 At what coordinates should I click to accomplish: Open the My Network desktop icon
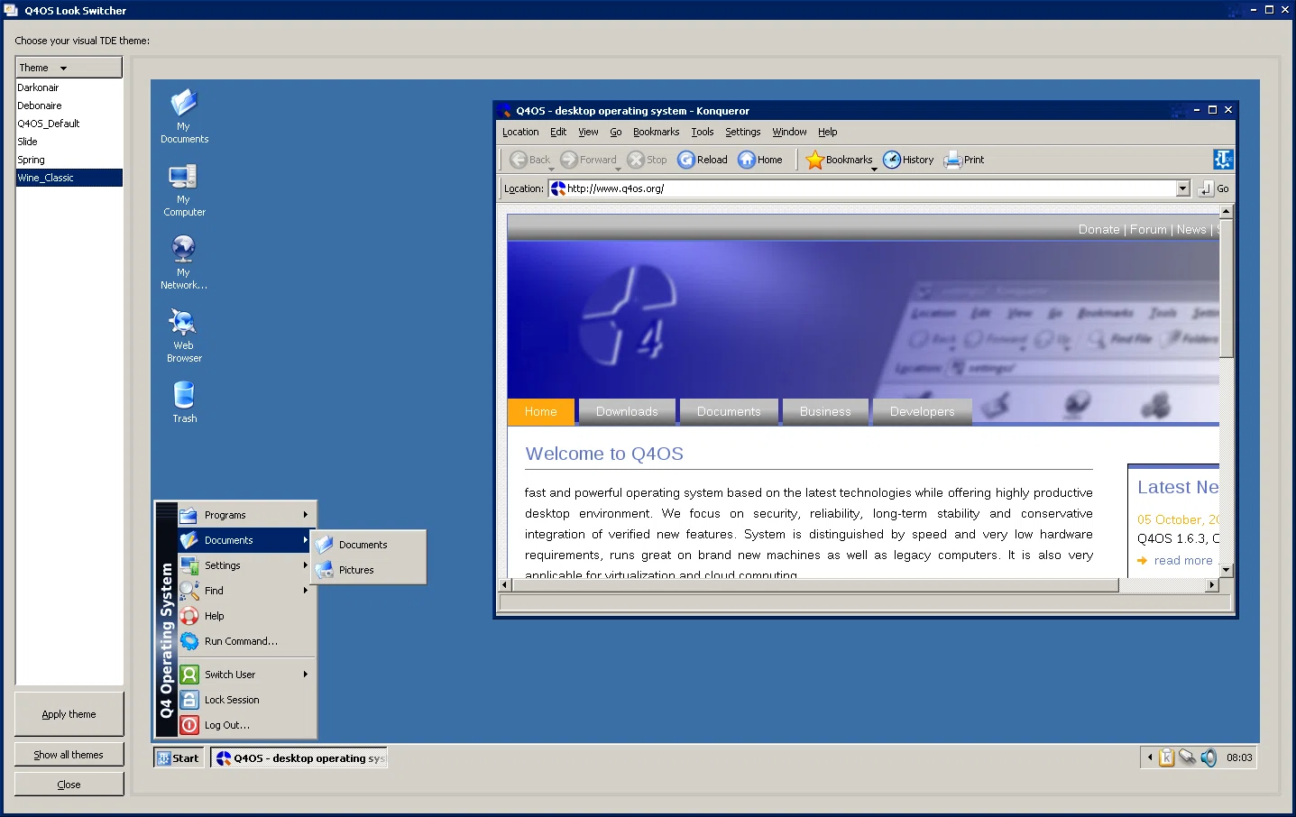[x=184, y=262]
